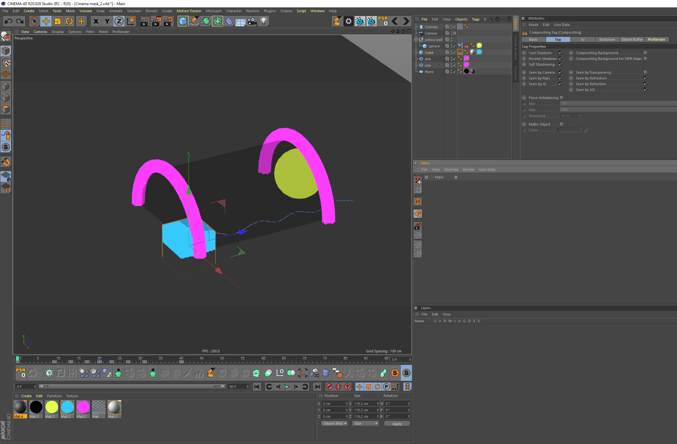The width and height of the screenshot is (677, 444).
Task: Open the Object (Rel) dropdown
Action: click(x=334, y=423)
